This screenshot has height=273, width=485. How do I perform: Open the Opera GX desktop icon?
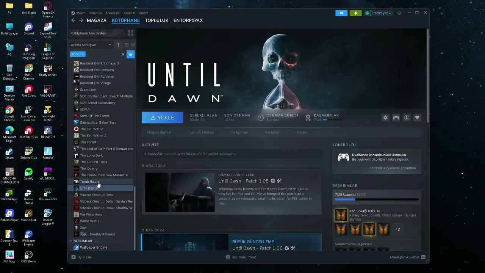tap(48, 10)
